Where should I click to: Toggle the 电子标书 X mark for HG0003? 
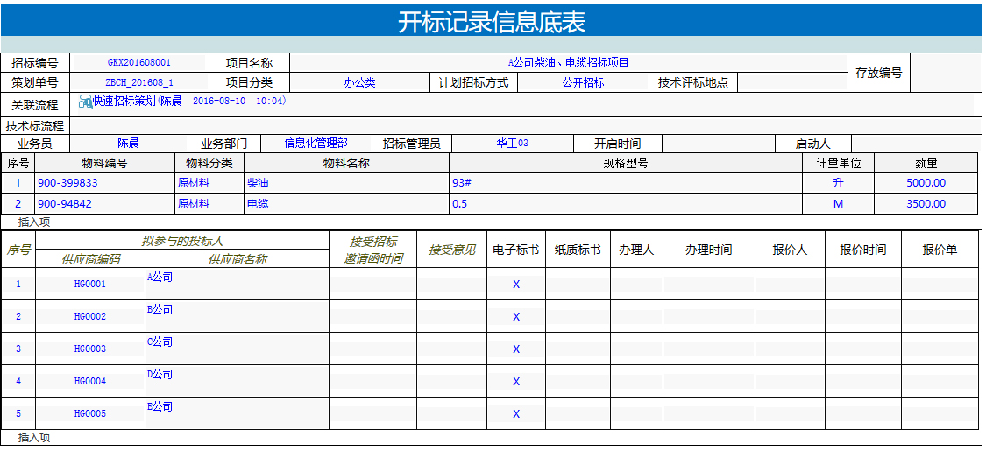click(x=516, y=349)
